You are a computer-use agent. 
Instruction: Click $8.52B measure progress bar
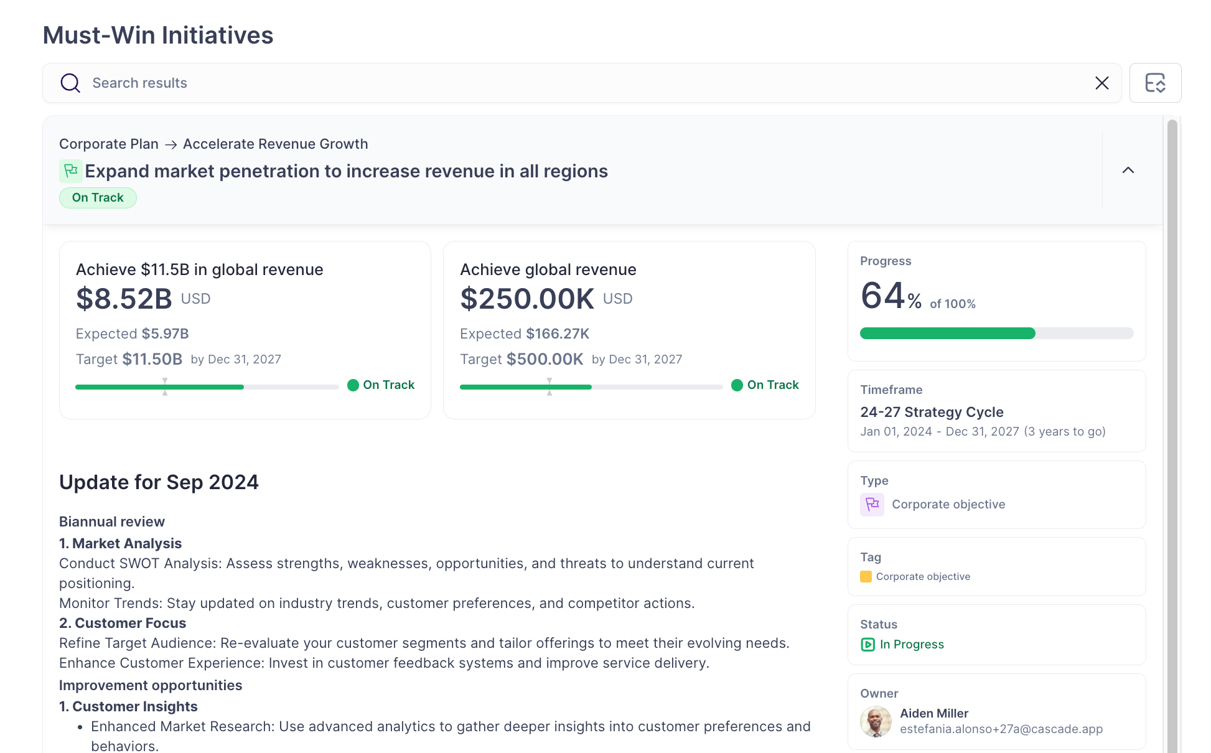(x=207, y=387)
